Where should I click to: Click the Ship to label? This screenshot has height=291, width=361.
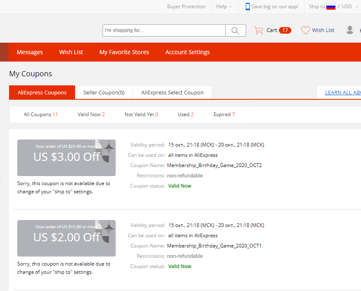317,7
